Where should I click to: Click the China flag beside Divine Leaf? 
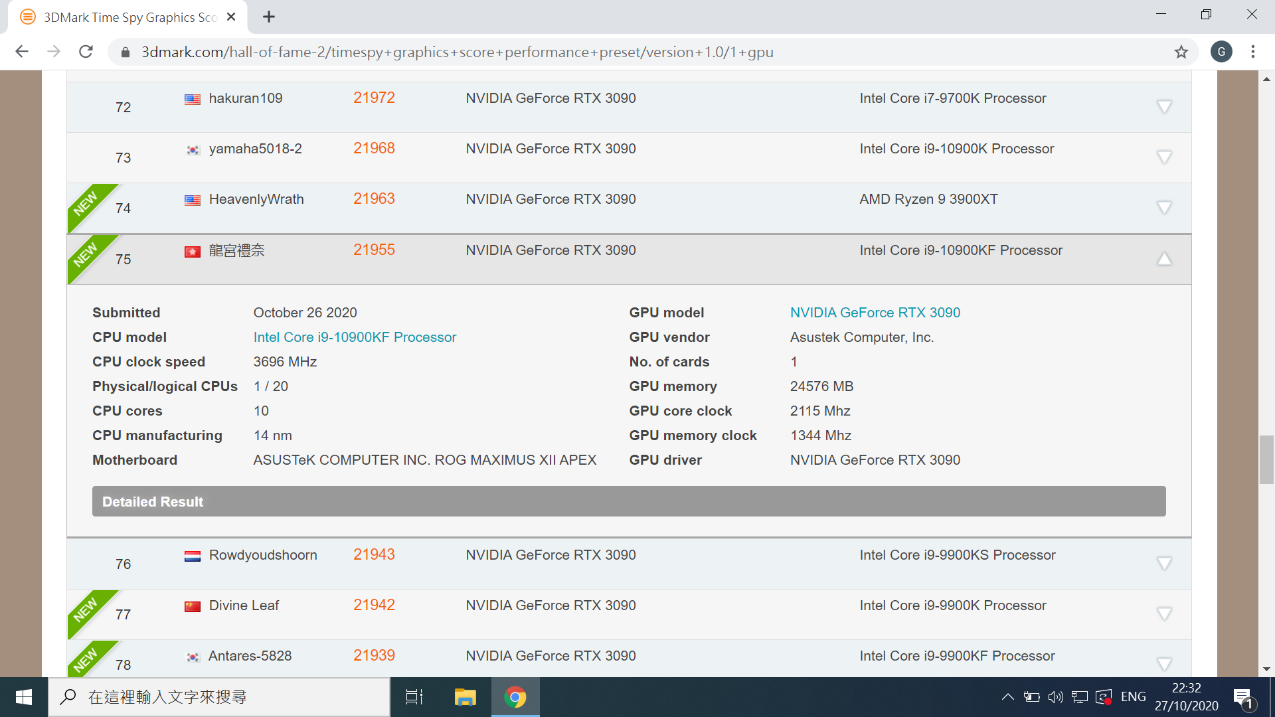[x=193, y=607]
